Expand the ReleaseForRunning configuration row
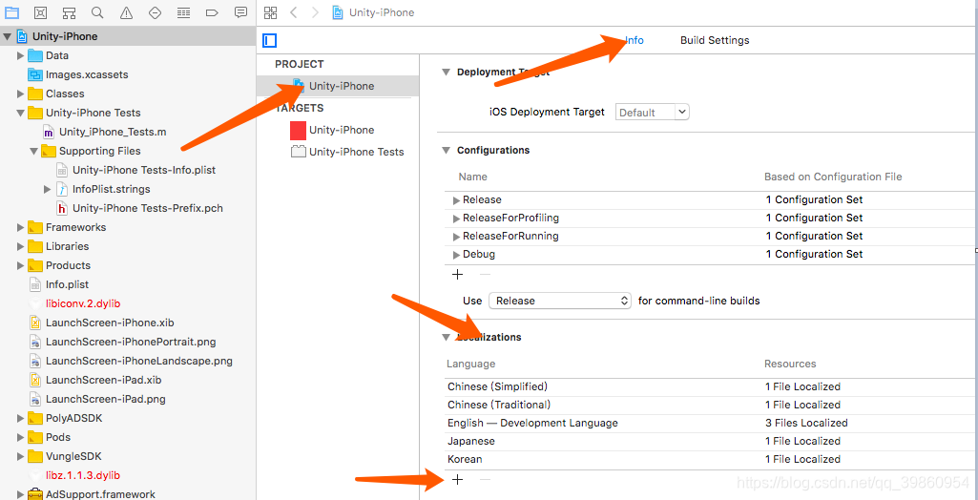The width and height of the screenshot is (978, 500). (457, 237)
